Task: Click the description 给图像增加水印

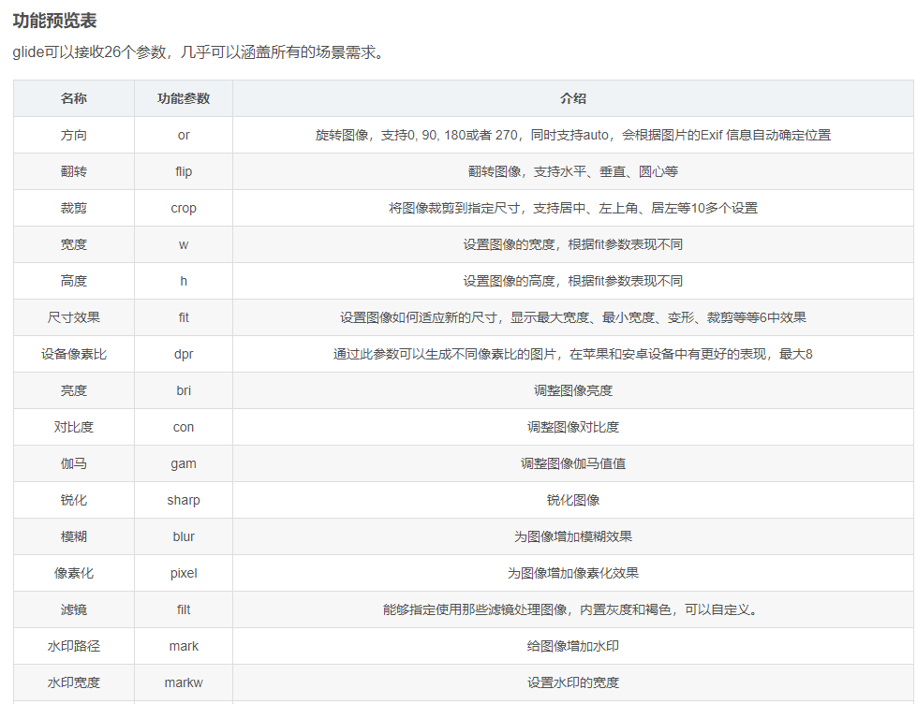Action: click(x=573, y=647)
